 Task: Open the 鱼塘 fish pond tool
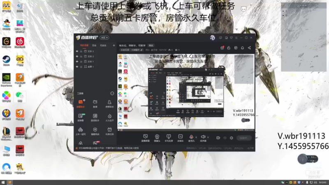click(x=95, y=104)
